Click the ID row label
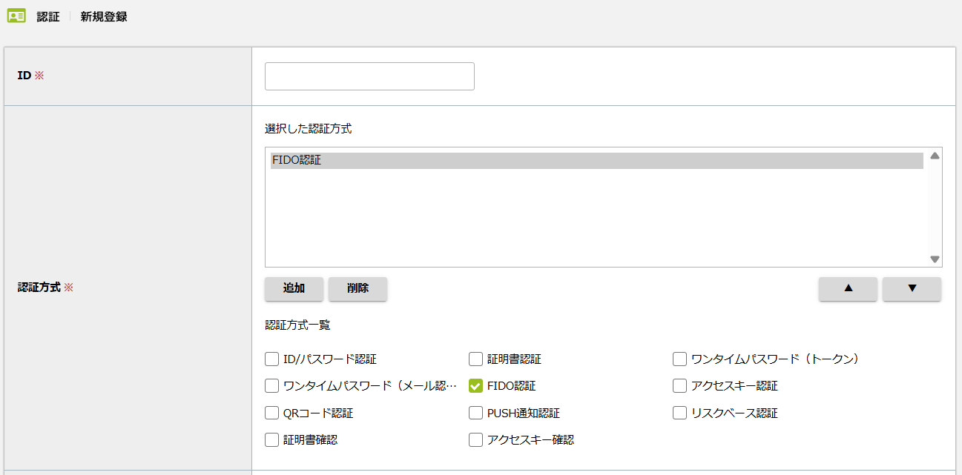The width and height of the screenshot is (962, 475). 24,76
